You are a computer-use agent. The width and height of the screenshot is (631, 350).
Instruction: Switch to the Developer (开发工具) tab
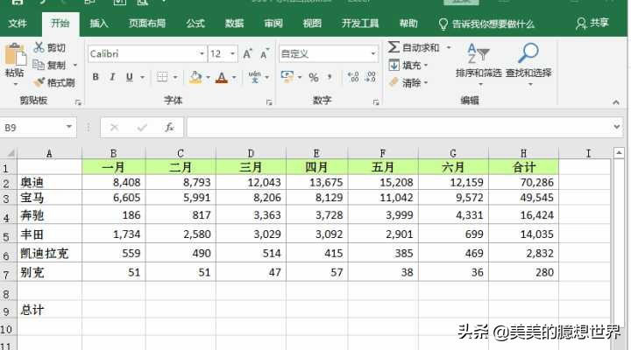tap(360, 24)
